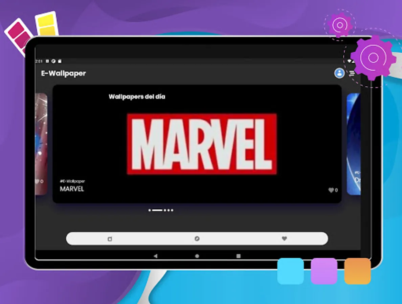Open the explore compass tab in the bottom bar
Screen dimensions: 402x304
(x=197, y=238)
